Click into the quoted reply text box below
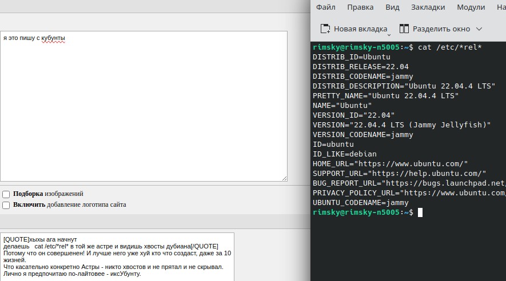 (x=117, y=257)
